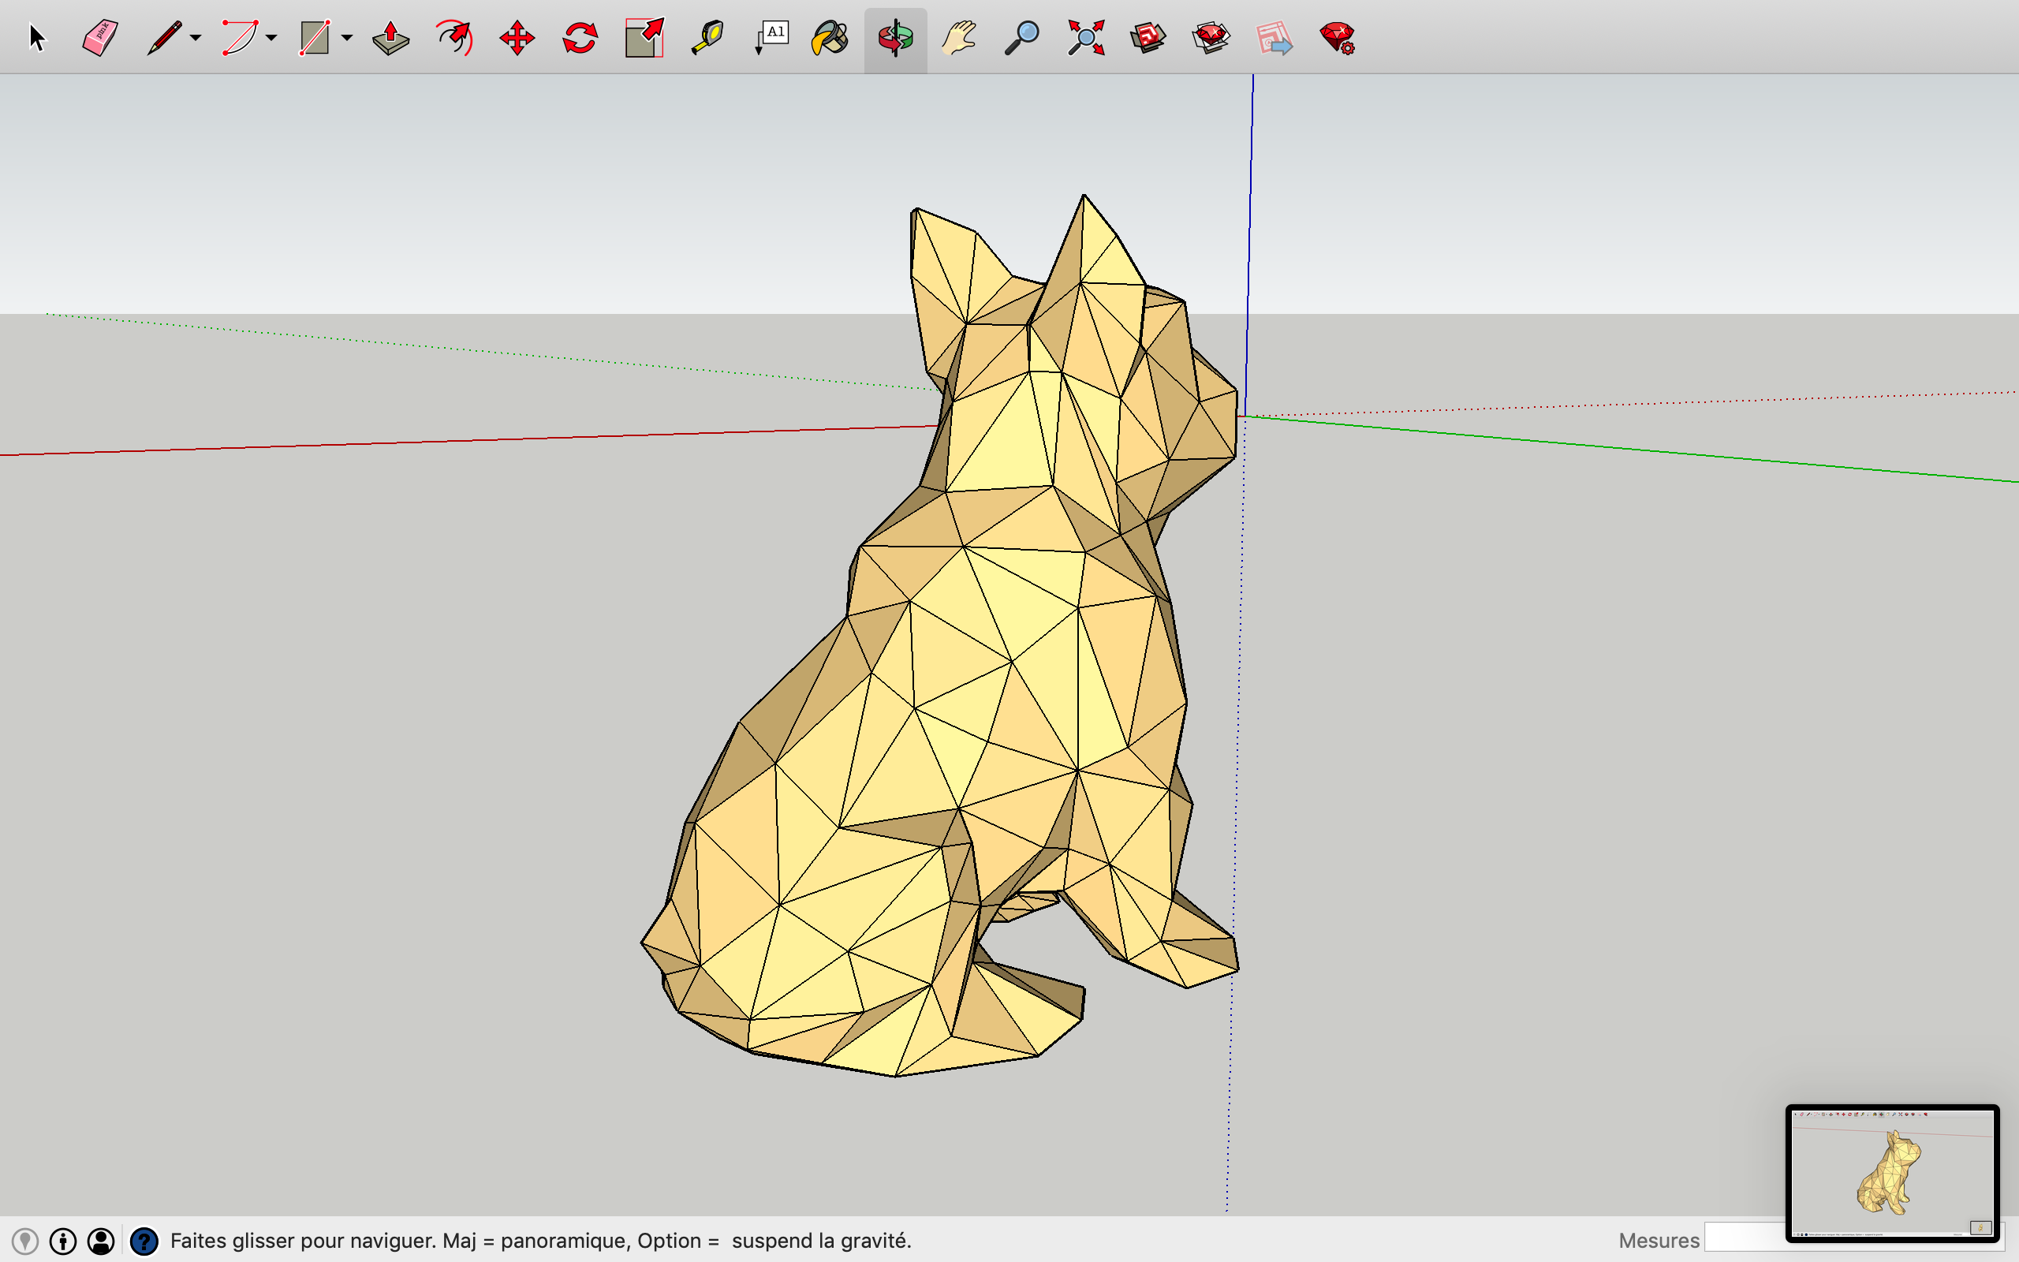The width and height of the screenshot is (2019, 1262).
Task: Toggle the Orbit tool
Action: coord(895,38)
